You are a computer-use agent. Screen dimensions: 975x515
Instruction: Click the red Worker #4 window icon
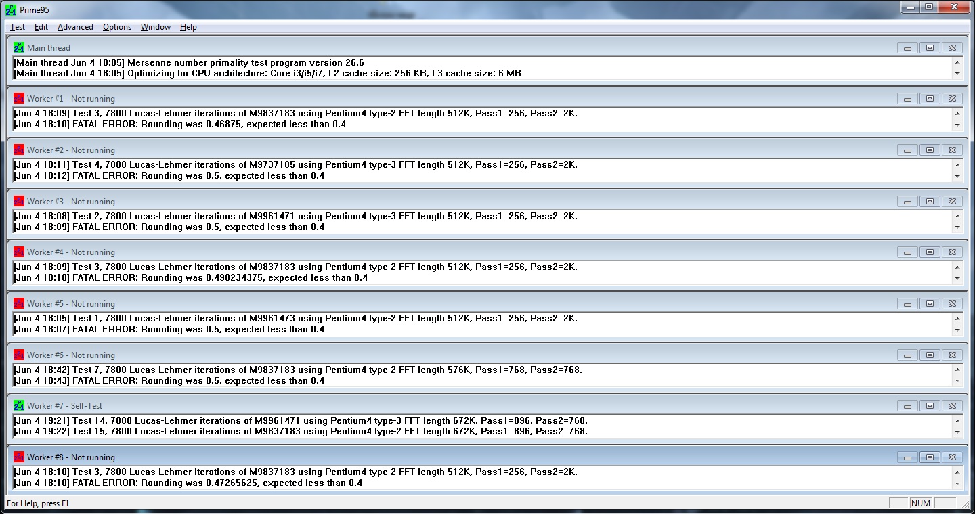pos(19,252)
